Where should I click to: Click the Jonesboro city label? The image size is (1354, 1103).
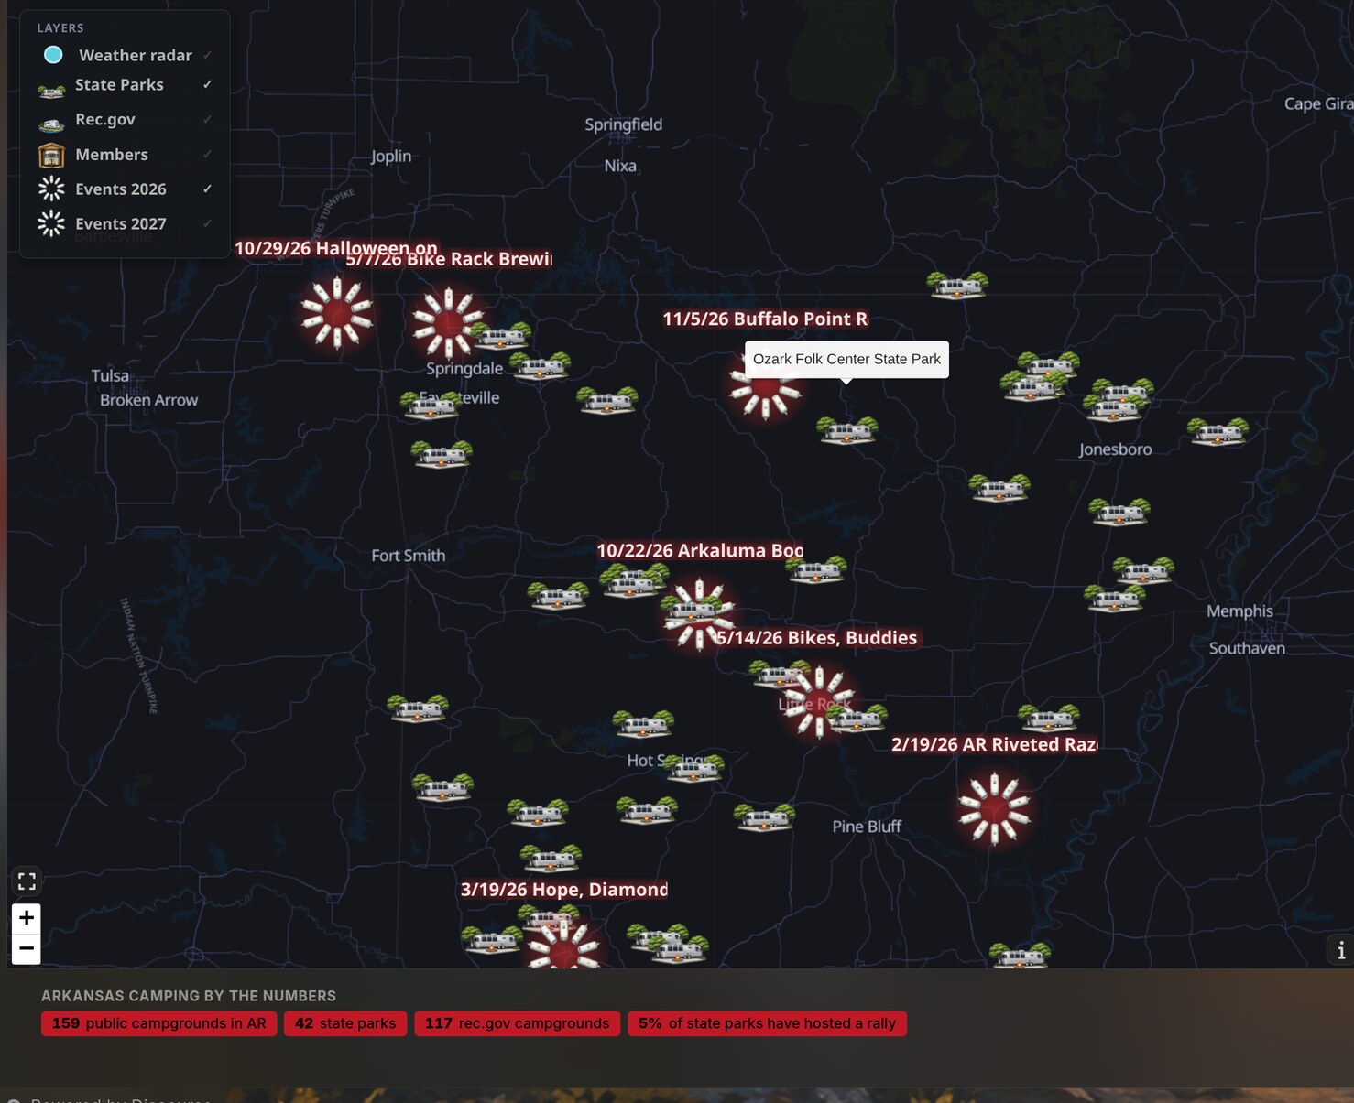[1115, 449]
